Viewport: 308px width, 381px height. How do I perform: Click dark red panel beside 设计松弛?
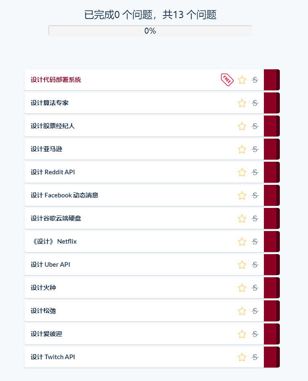[271, 311]
